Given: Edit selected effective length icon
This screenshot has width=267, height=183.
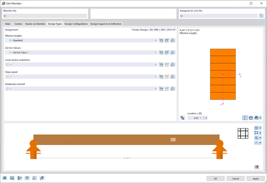Looking at the screenshot, I should click(x=167, y=40).
